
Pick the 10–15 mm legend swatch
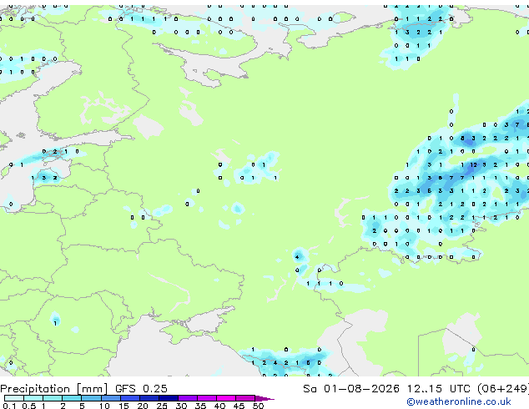pyautogui.click(x=110, y=398)
